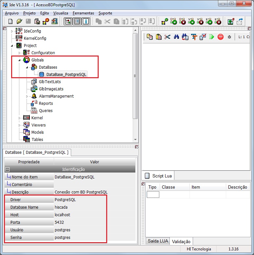Image resolution: width=254 pixels, height=255 pixels.
Task: Click the send mail envelope icon
Action: (x=240, y=21)
